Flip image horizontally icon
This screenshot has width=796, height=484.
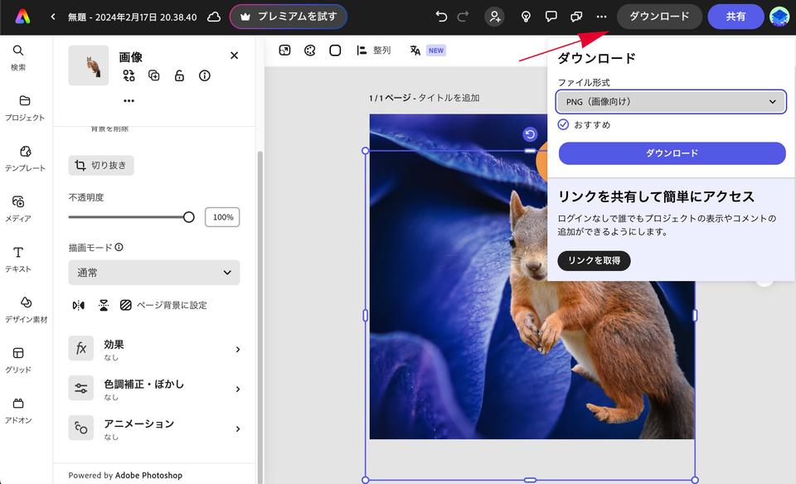78,305
